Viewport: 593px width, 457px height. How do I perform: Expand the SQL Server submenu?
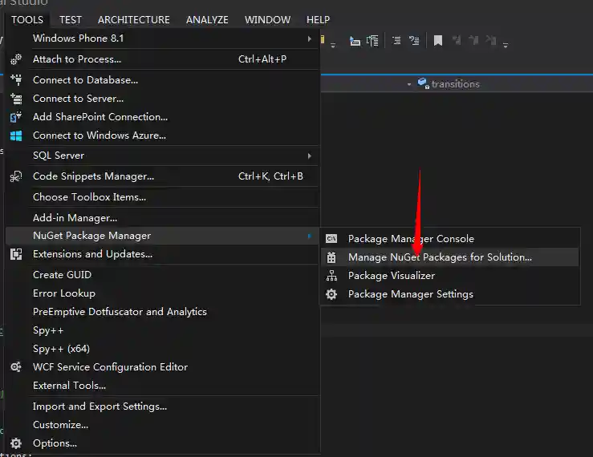pyautogui.click(x=309, y=156)
